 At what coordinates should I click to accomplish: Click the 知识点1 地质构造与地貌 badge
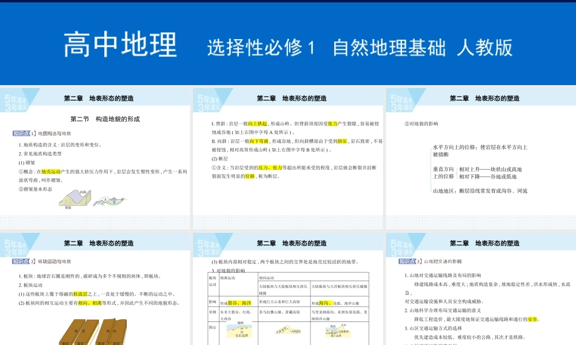point(41,133)
